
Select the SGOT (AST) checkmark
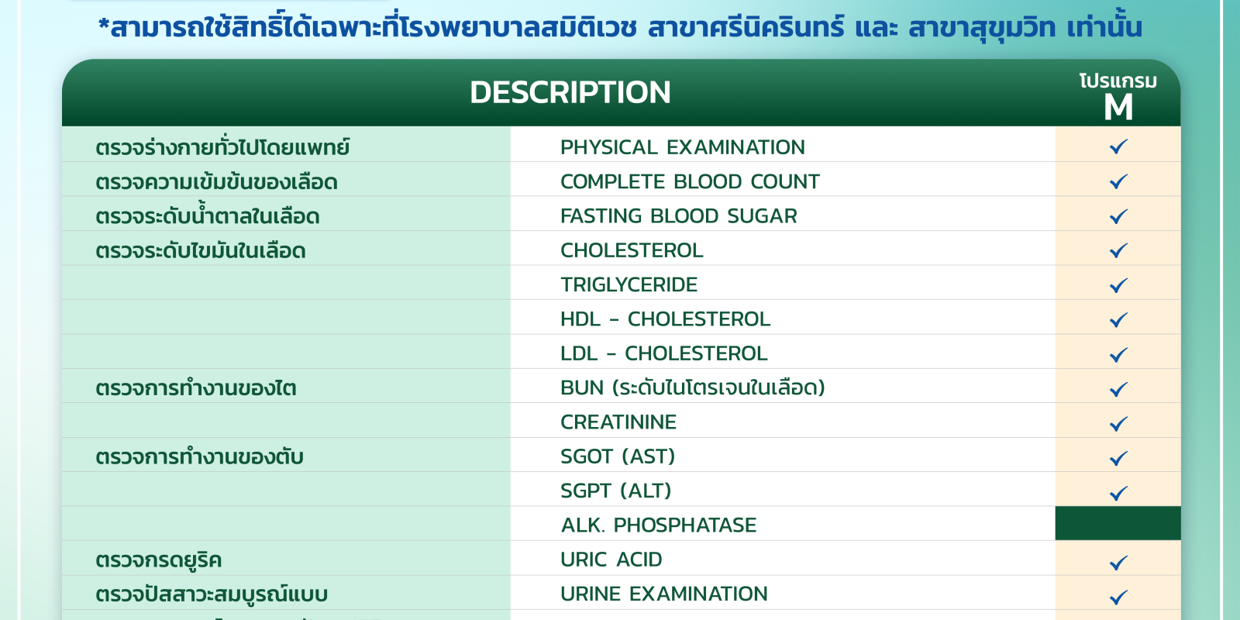pos(1118,458)
